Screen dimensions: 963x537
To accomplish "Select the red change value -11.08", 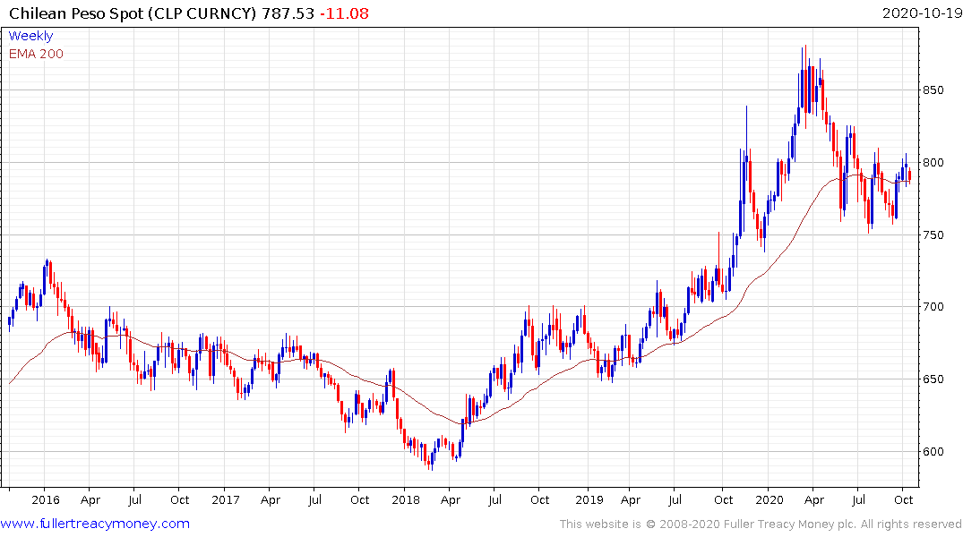I will [x=345, y=13].
